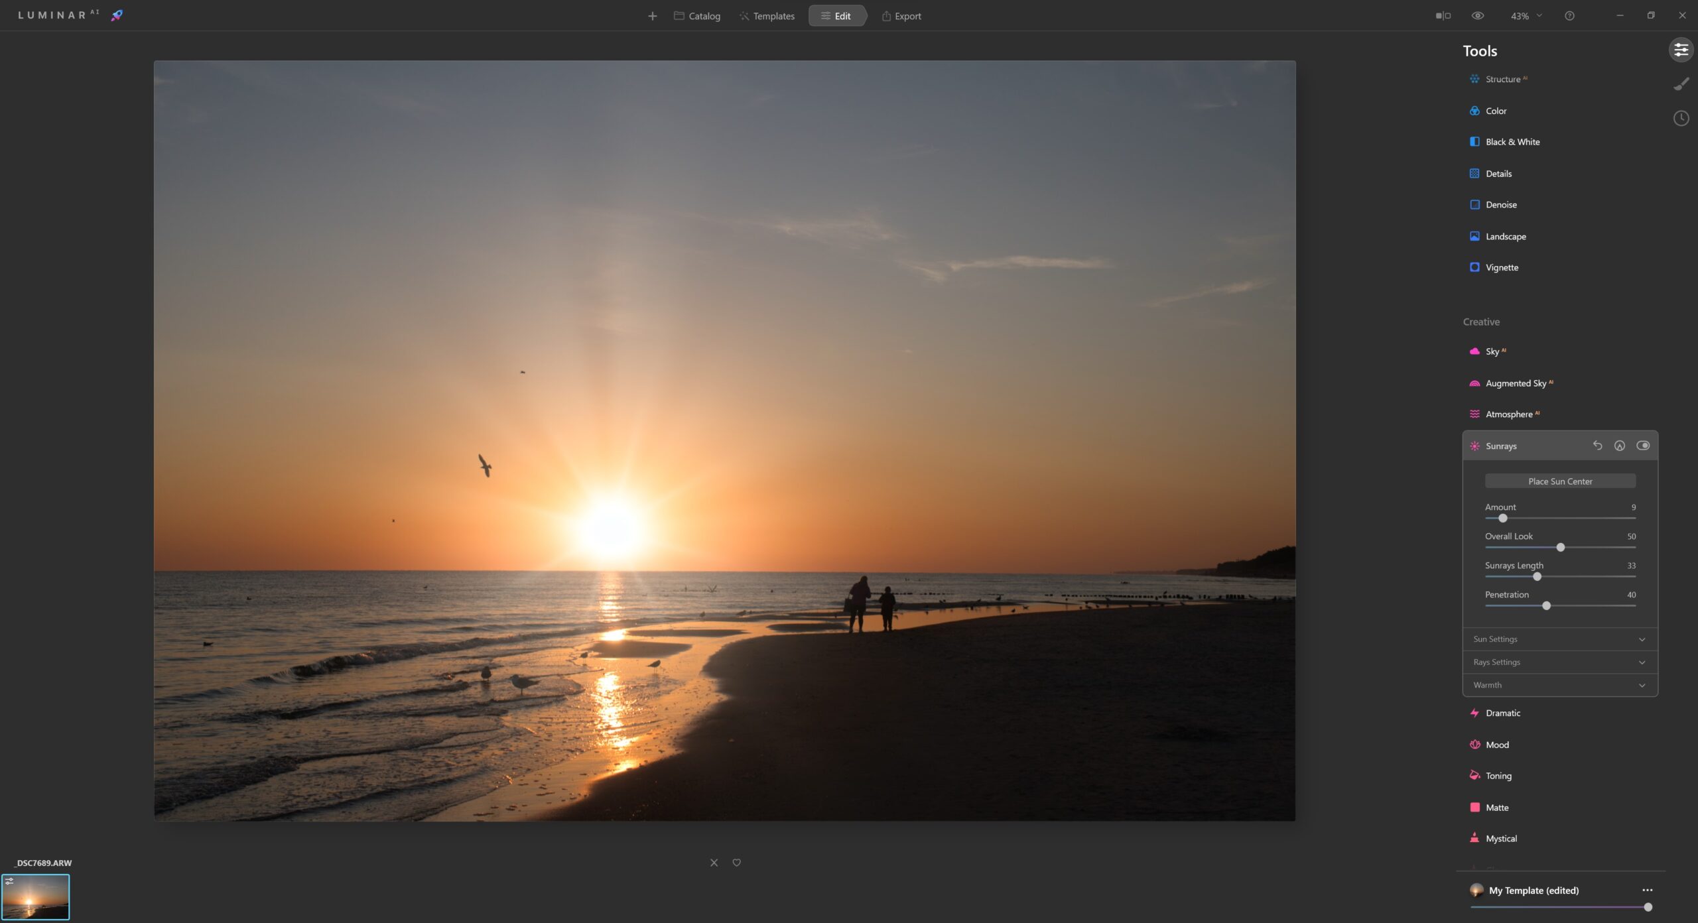Click the Overall Look slider
This screenshot has height=923, width=1698.
point(1560,548)
